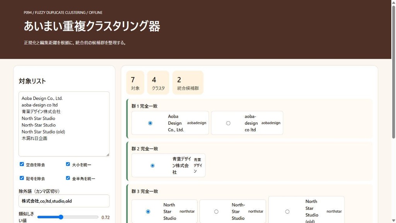This screenshot has height=223, width=396.
Task: Click the 除外語 input field
Action: tap(64, 201)
